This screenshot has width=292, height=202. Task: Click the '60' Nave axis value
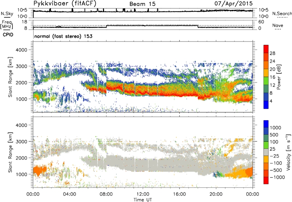point(261,22)
